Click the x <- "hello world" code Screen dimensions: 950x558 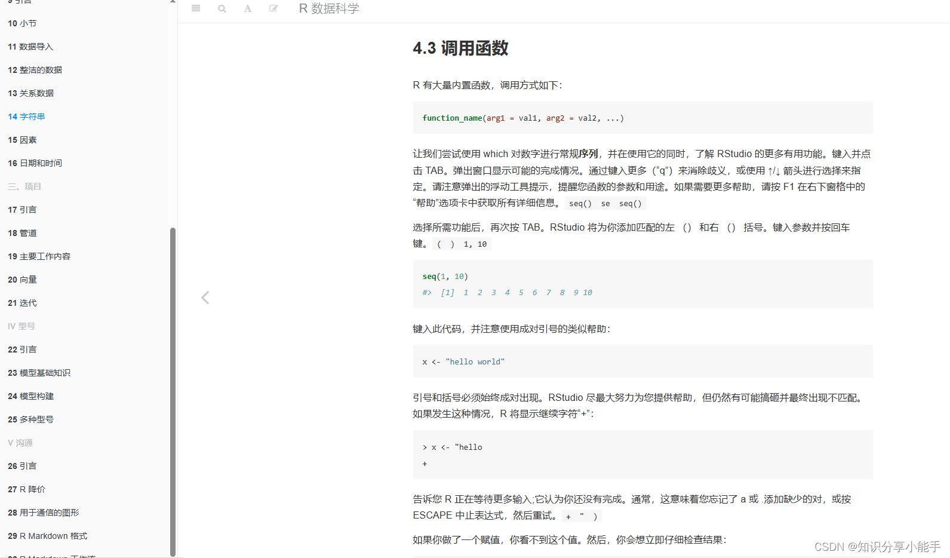463,362
